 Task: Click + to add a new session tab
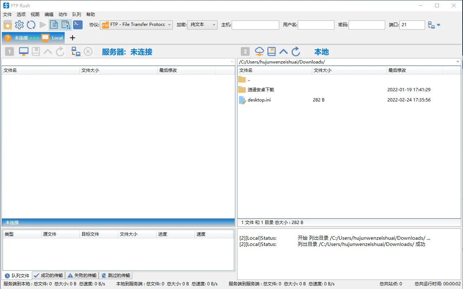pos(72,38)
